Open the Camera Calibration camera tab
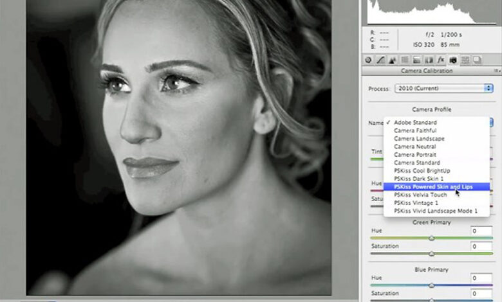502x302 pixels. [452, 60]
